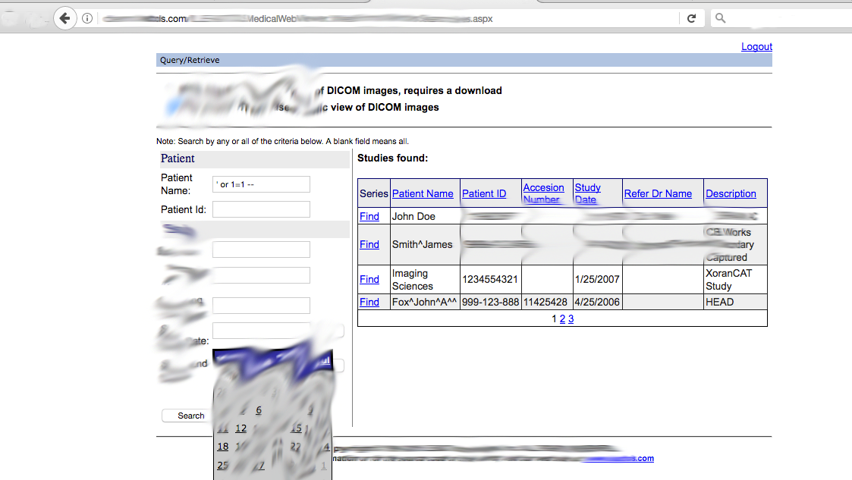Open Find link for John Doe
Image resolution: width=852 pixels, height=480 pixels.
(369, 217)
